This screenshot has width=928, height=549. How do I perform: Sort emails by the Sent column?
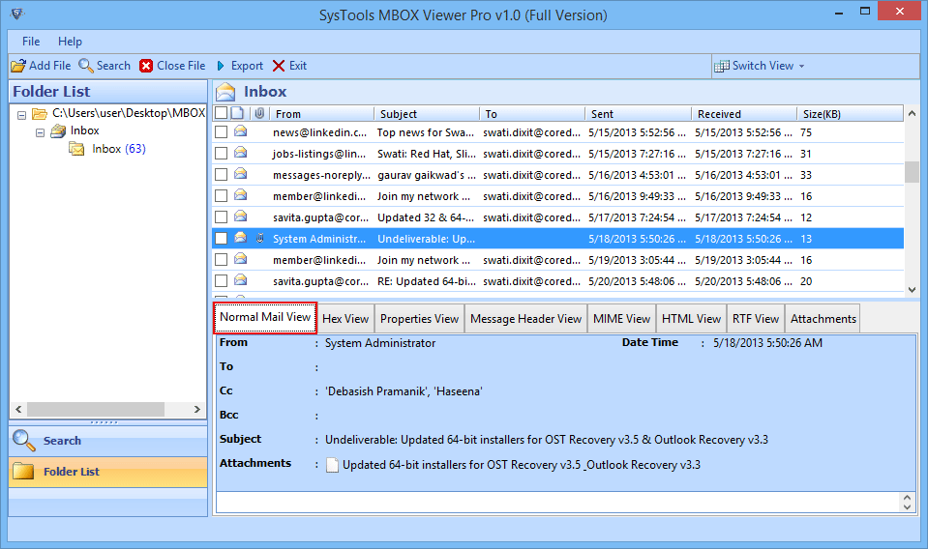pyautogui.click(x=638, y=113)
